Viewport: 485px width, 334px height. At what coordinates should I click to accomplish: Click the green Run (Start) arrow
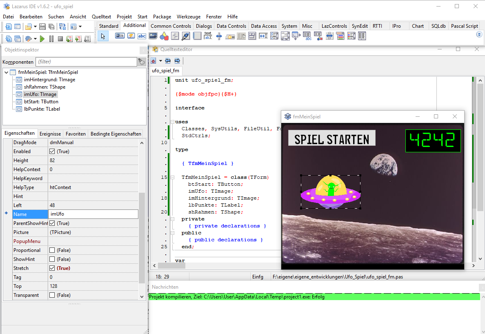[42, 39]
